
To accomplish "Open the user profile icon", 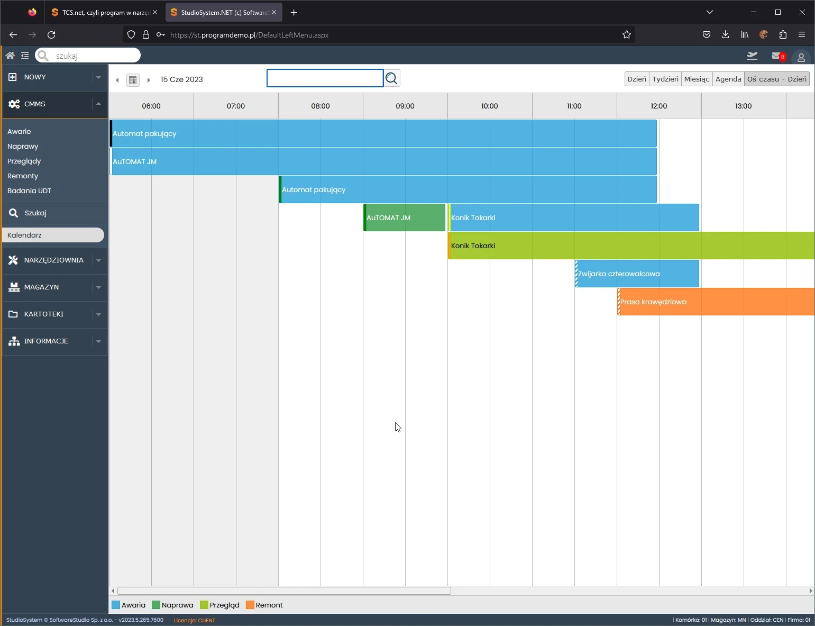I will pyautogui.click(x=801, y=57).
